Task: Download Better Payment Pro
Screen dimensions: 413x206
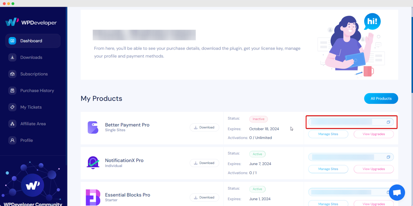Action: point(204,127)
